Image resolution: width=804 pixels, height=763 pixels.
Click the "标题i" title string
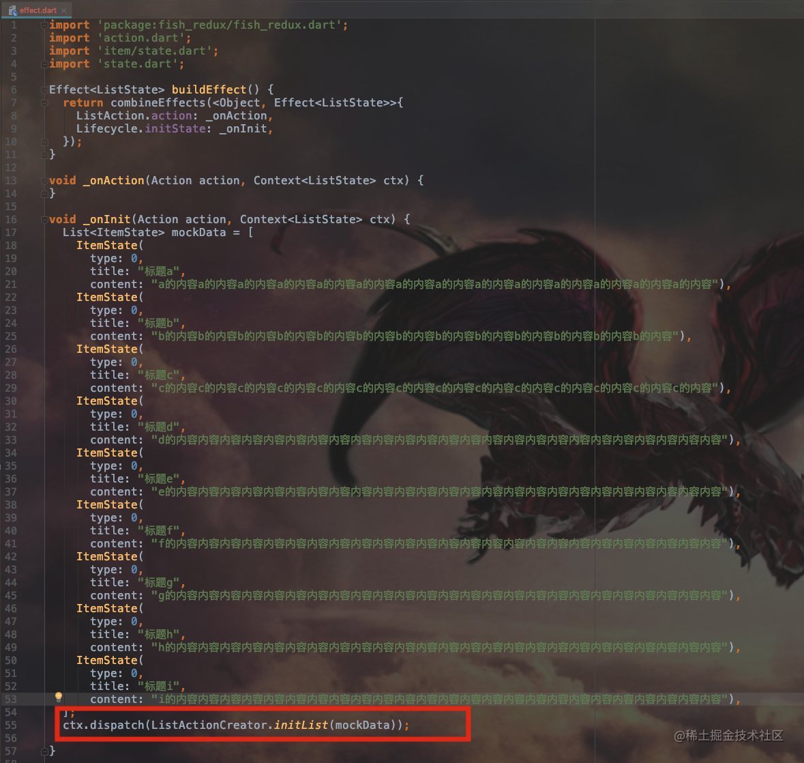158,686
